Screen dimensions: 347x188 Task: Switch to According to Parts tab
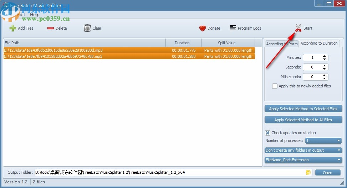point(282,44)
